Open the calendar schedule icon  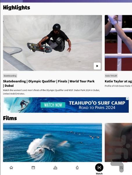[33, 167]
